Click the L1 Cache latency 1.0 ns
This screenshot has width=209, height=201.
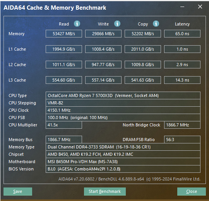(x=182, y=49)
